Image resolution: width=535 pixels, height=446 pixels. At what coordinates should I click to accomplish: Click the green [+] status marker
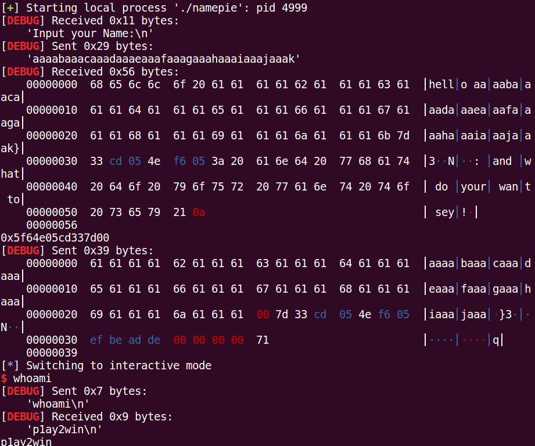(10, 8)
